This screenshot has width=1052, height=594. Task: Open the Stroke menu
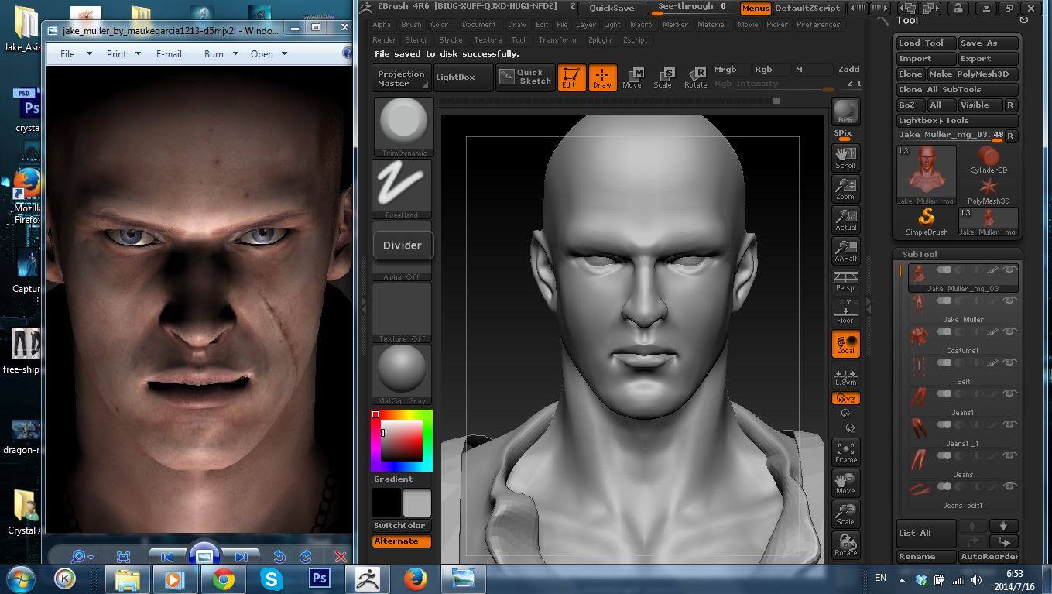pyautogui.click(x=451, y=40)
